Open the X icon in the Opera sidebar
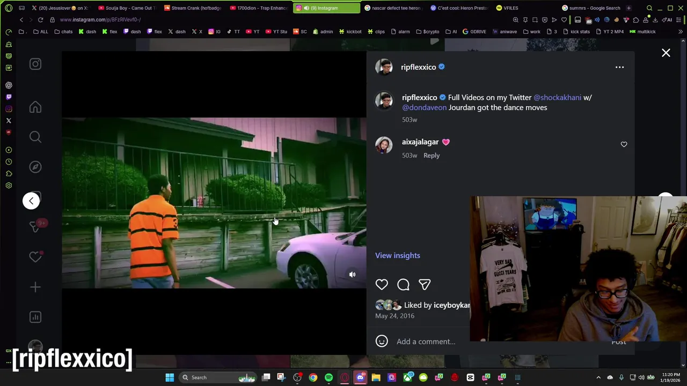687x386 pixels. tap(9, 121)
